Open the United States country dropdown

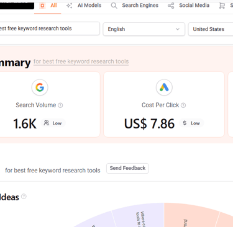pos(211,29)
